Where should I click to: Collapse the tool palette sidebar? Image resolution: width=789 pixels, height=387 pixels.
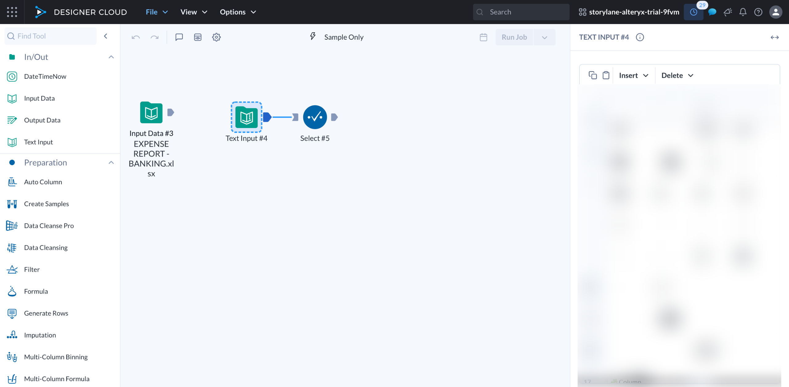point(106,36)
